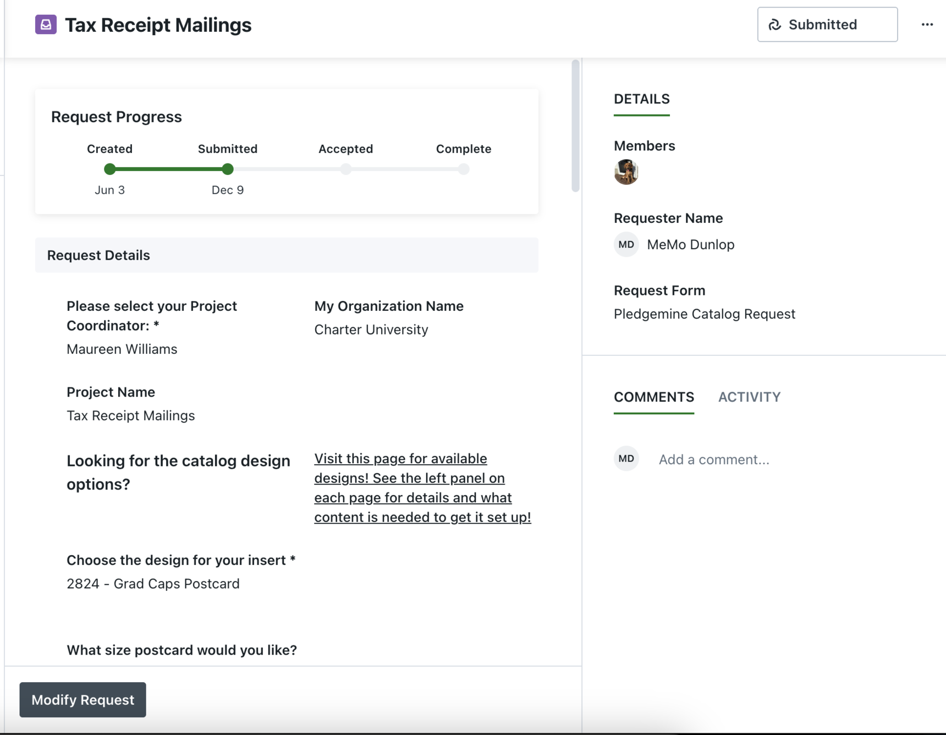Click the member profile photo avatar

(x=626, y=172)
